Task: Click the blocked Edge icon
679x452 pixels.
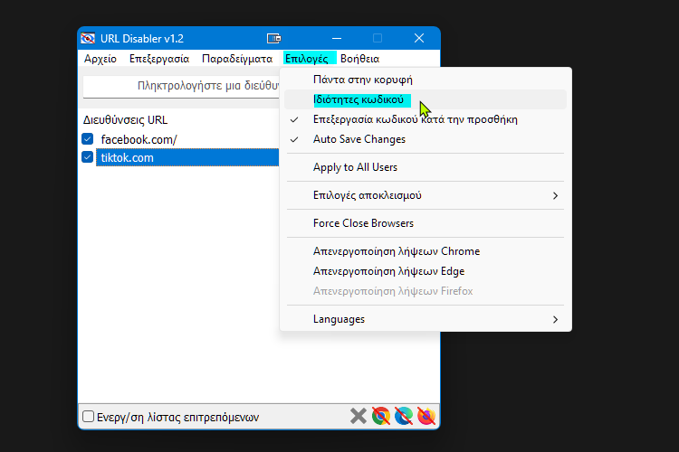Action: (x=404, y=416)
